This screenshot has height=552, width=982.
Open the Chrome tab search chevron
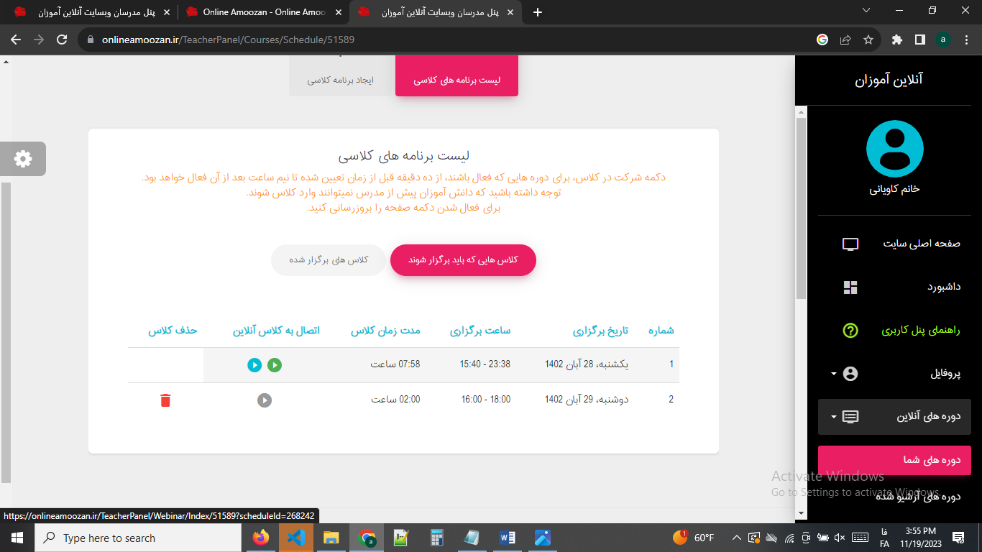pyautogui.click(x=867, y=11)
